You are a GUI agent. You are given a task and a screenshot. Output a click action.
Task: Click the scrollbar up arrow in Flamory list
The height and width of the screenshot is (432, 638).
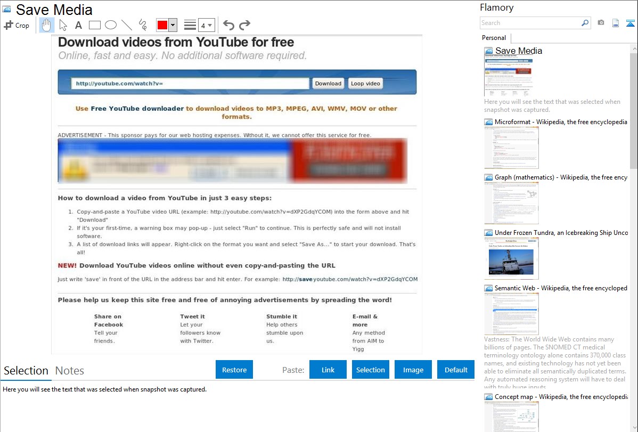pyautogui.click(x=634, y=48)
